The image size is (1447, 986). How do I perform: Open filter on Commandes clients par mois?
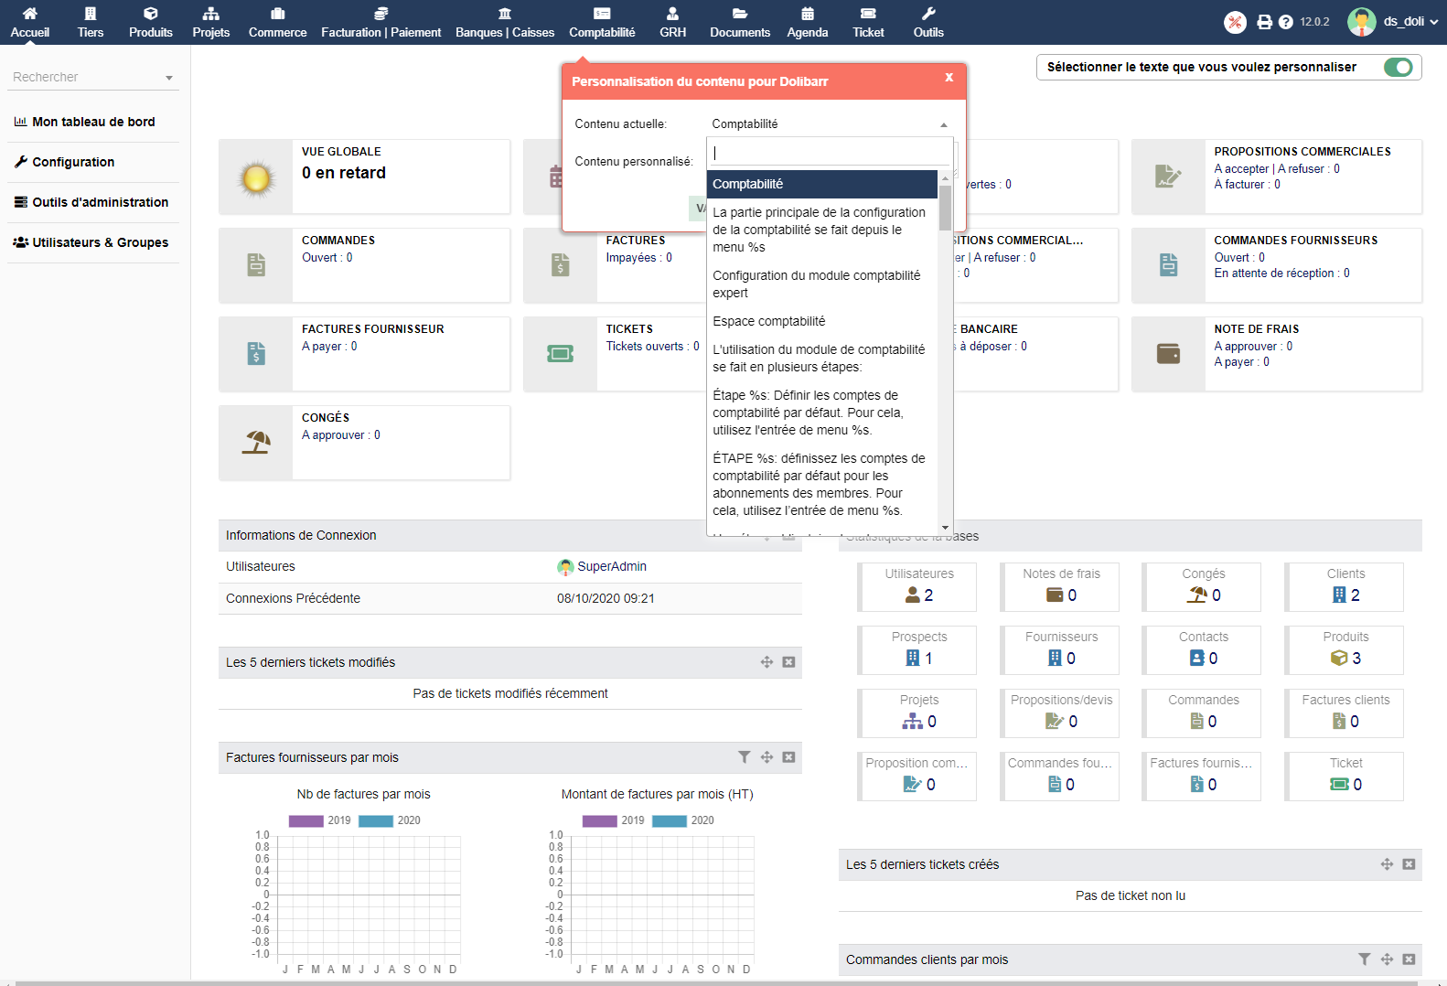(x=1364, y=959)
